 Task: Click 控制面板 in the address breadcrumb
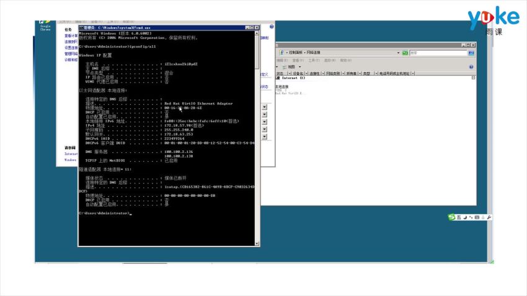point(296,53)
